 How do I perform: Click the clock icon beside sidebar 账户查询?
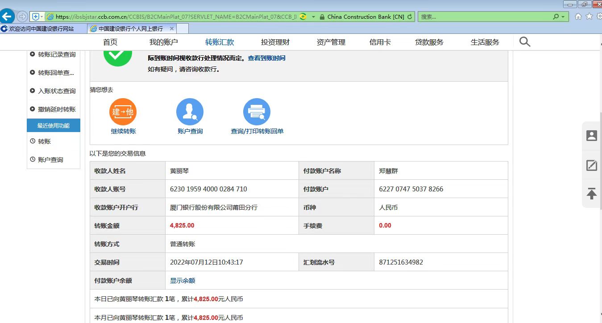tap(33, 159)
